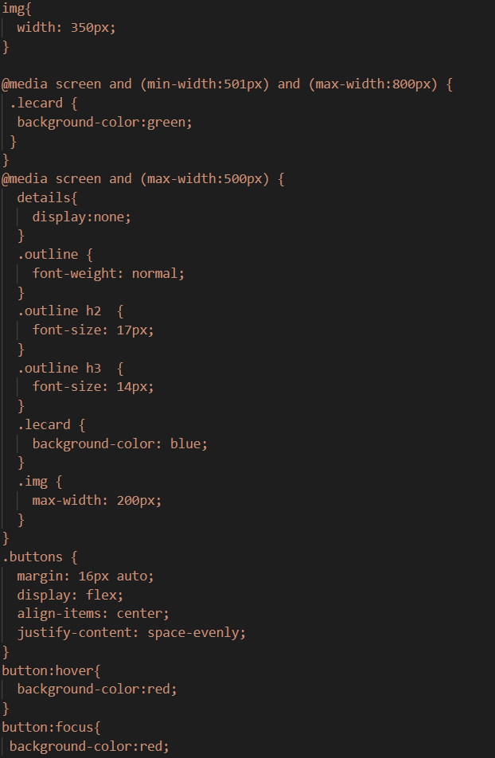Click the background-color:green line

[104, 123]
